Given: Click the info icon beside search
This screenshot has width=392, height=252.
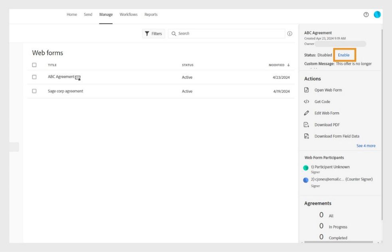Looking at the screenshot, I should click(x=289, y=33).
